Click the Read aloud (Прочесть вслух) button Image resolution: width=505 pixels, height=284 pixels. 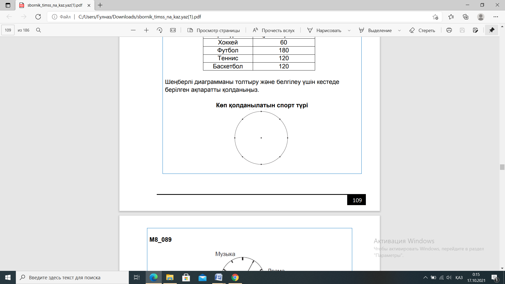pyautogui.click(x=274, y=30)
